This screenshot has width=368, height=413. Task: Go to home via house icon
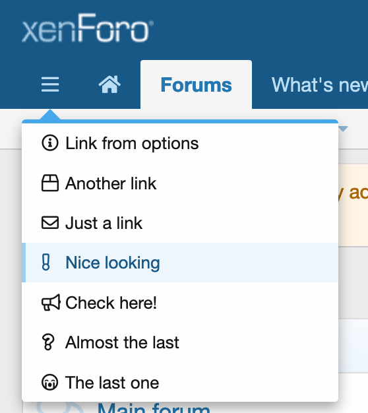click(109, 84)
